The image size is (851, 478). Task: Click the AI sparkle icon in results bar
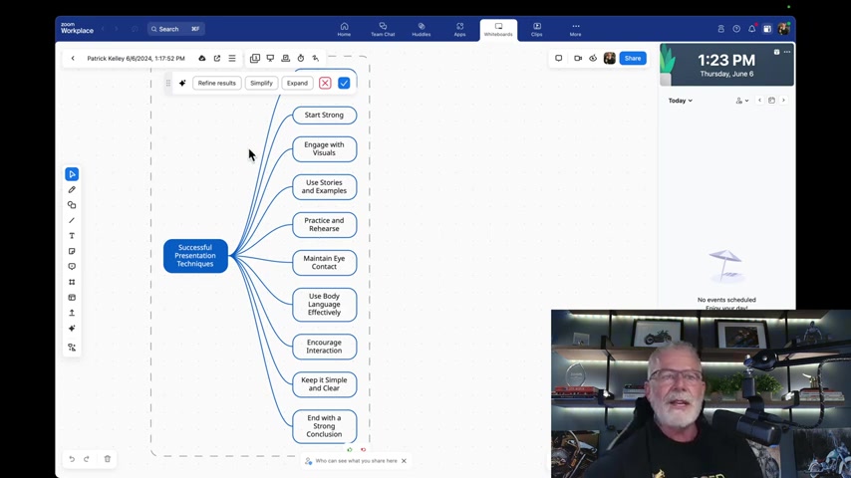(x=182, y=83)
